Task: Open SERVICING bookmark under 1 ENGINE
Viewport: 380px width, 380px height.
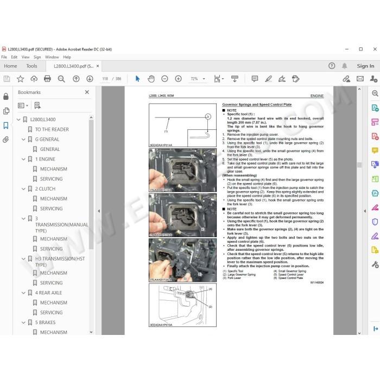Action: [51, 179]
